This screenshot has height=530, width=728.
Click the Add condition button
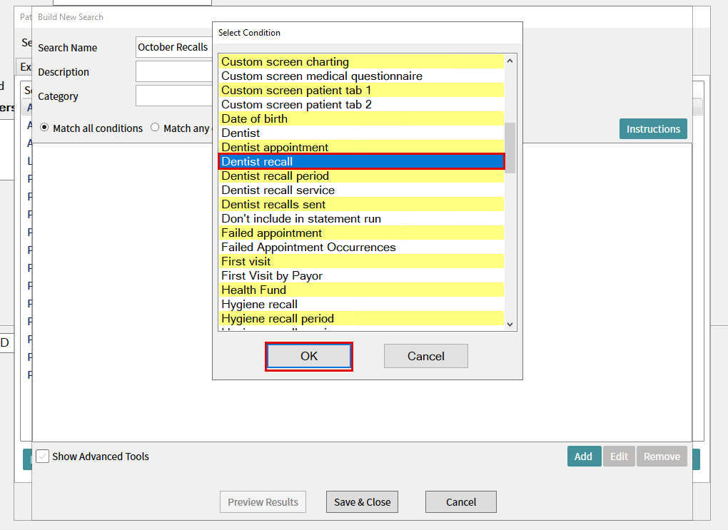584,457
